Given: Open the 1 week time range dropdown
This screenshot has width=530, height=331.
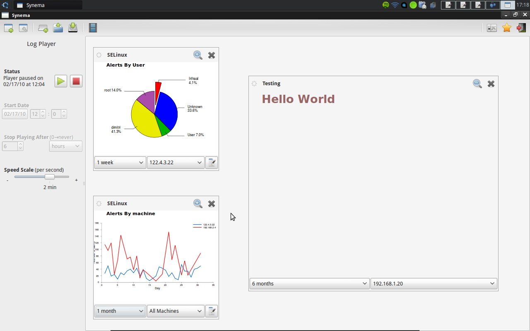Looking at the screenshot, I should [120, 163].
